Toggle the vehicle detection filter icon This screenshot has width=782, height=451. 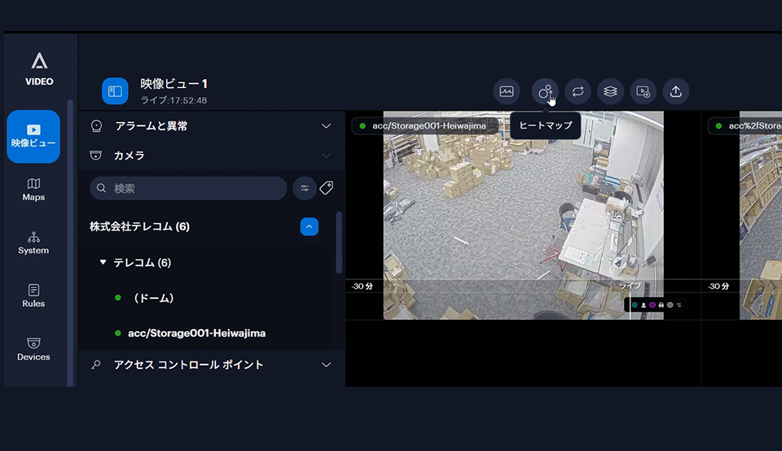click(x=661, y=305)
